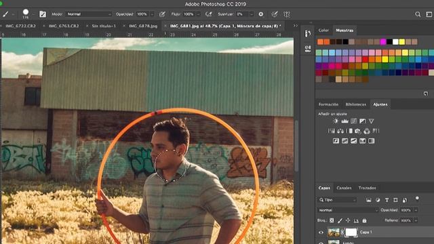Filter layers by shape layers
Screen dimensions: 434x244
395,200
